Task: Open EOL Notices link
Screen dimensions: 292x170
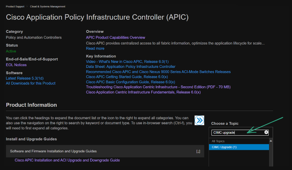Action: pyautogui.click(x=16, y=65)
